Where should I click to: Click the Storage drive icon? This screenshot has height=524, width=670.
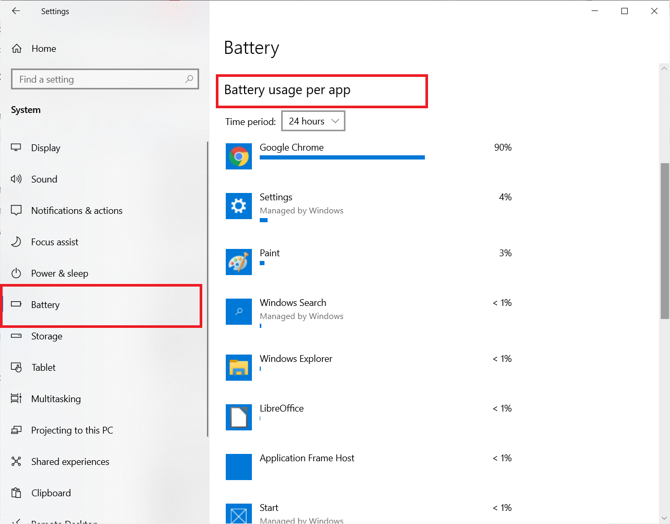pyautogui.click(x=16, y=336)
